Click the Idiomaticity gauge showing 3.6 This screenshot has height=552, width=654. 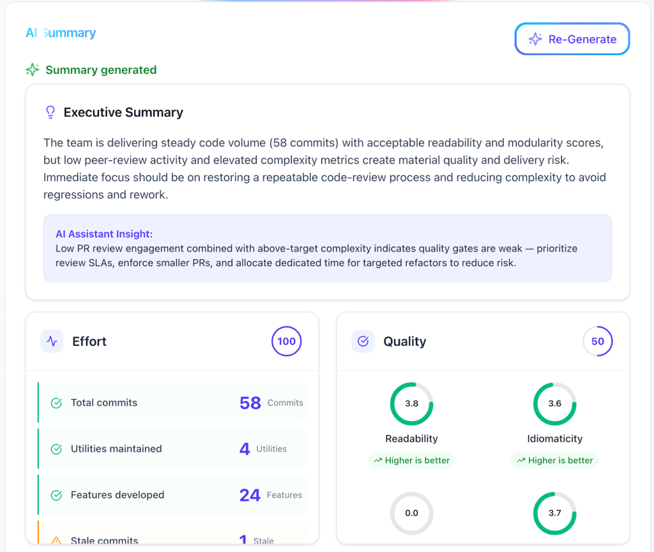point(555,403)
